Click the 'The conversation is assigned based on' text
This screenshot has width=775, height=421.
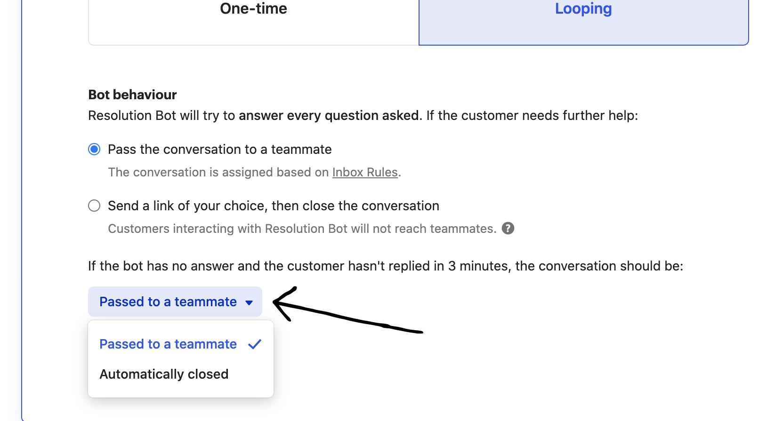coord(218,173)
